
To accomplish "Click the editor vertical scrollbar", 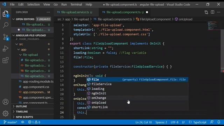I will click(222, 49).
